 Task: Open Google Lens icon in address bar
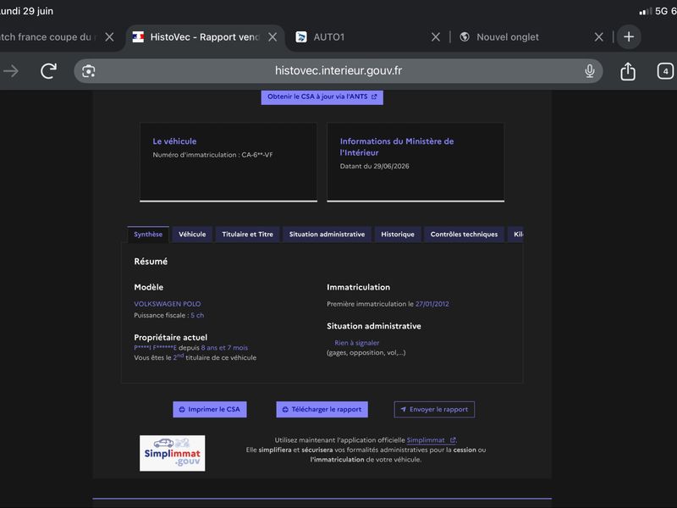click(x=89, y=71)
